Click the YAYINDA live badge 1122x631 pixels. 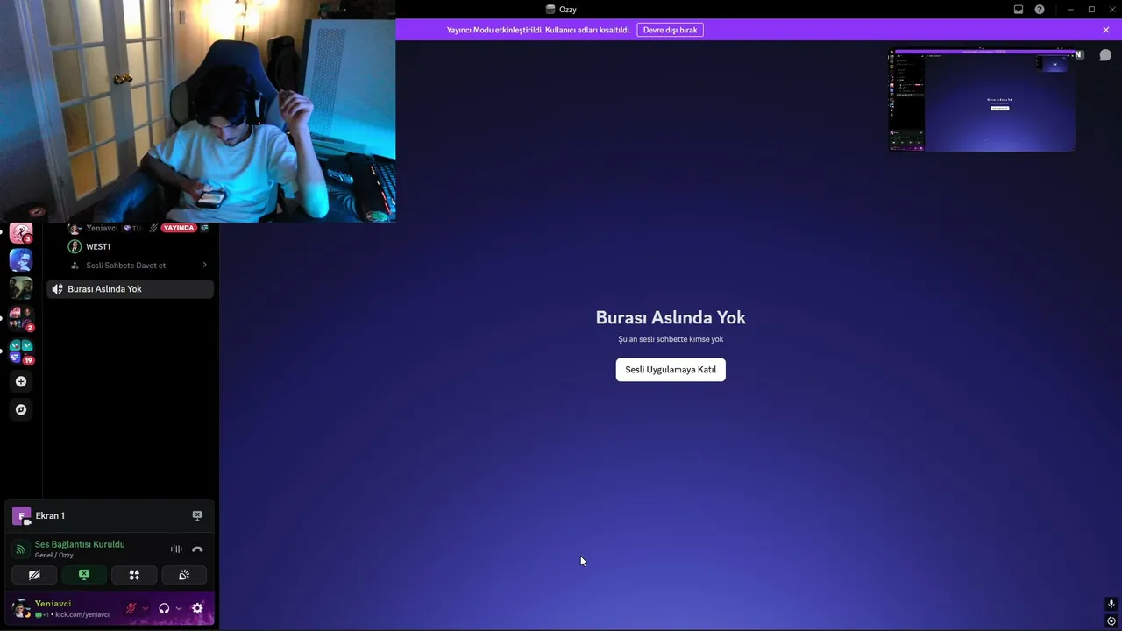pyautogui.click(x=179, y=228)
